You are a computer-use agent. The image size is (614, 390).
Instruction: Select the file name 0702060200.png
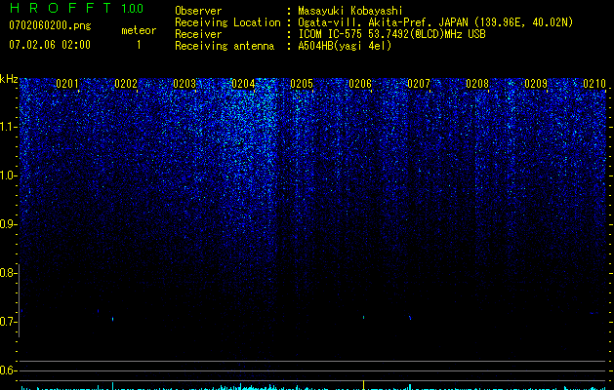50,25
